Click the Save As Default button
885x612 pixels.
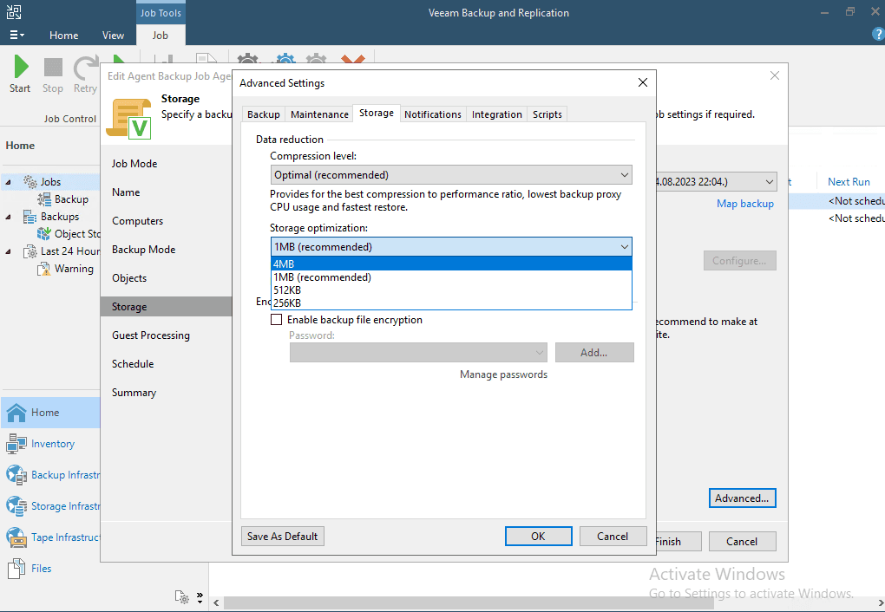tap(282, 536)
